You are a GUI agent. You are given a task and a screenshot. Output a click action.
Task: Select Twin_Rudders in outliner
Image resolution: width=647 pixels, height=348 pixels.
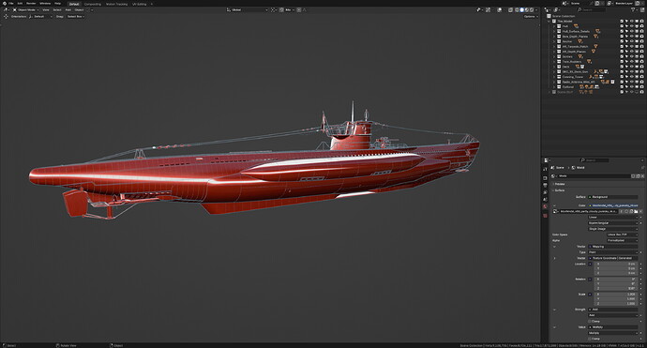572,62
